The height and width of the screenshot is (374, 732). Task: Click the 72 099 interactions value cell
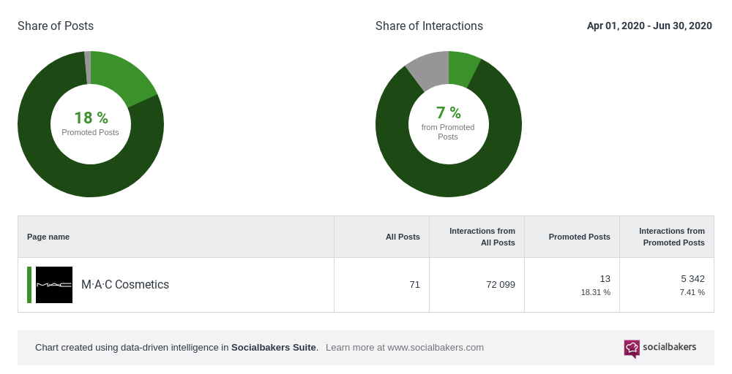click(501, 285)
